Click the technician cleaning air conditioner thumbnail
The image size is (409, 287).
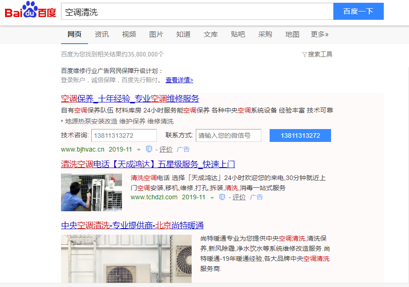[92, 192]
